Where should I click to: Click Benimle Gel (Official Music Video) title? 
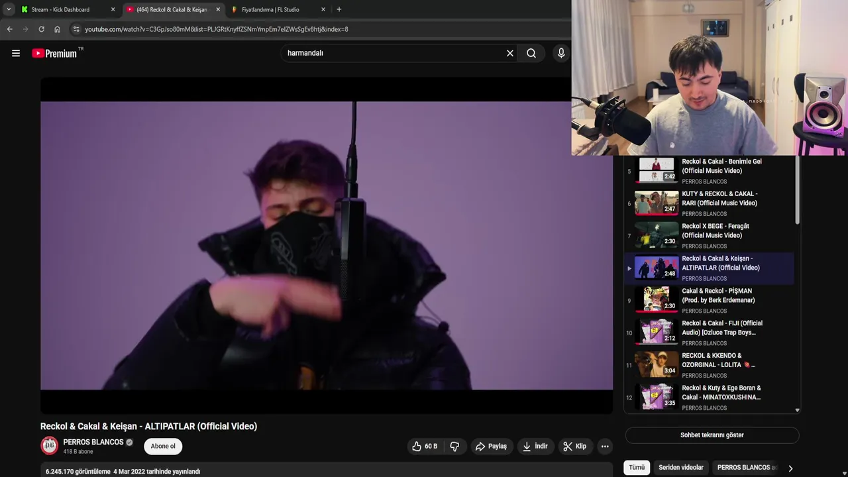coord(721,166)
